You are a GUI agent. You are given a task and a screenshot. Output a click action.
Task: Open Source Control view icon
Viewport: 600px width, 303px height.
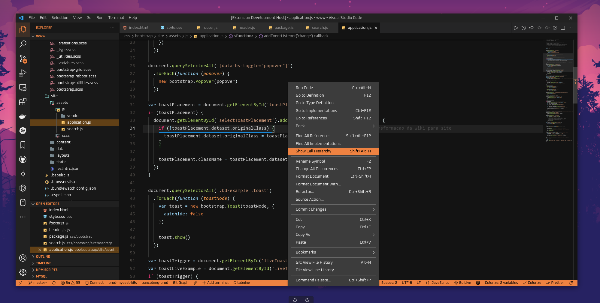click(23, 58)
